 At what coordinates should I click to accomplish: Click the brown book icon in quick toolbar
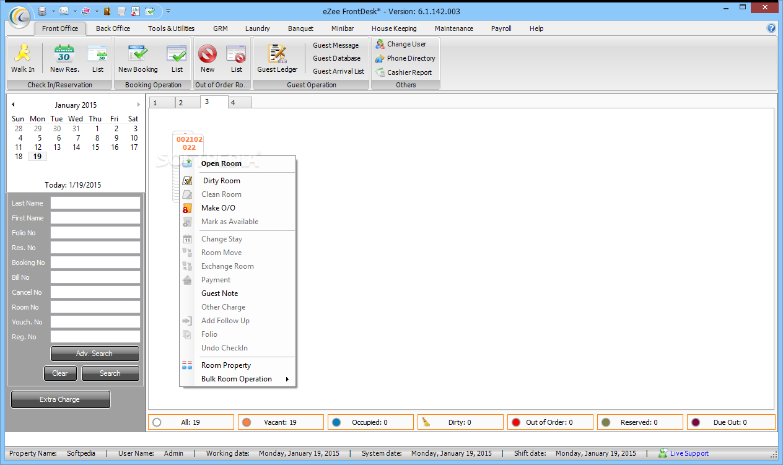[108, 11]
